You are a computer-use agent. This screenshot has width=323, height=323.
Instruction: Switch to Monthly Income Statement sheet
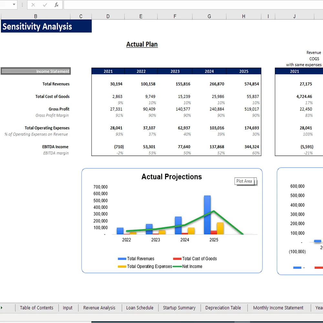pyautogui.click(x=278, y=307)
